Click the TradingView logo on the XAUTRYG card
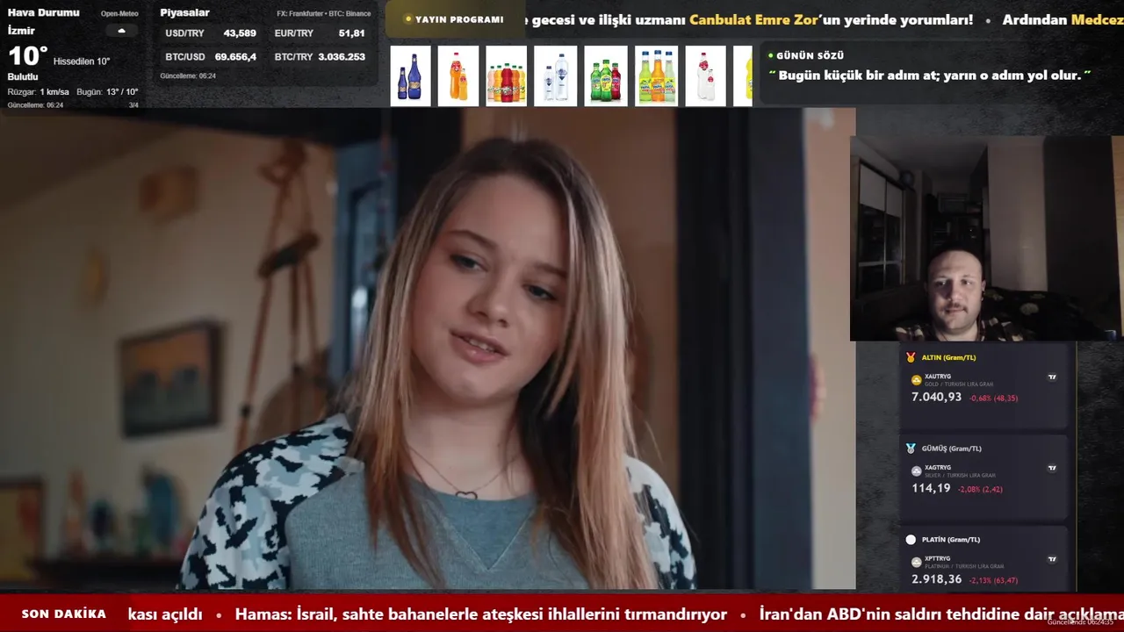1124x632 pixels. [1052, 377]
